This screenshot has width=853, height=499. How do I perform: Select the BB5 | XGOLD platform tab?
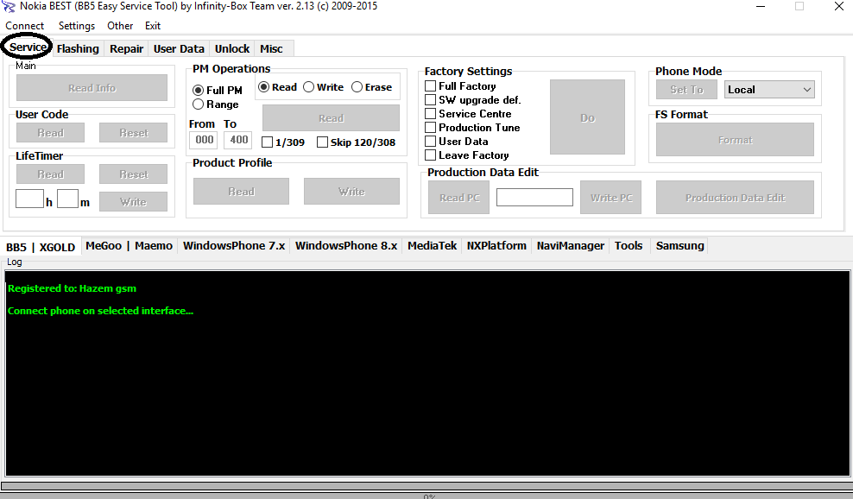pos(41,247)
